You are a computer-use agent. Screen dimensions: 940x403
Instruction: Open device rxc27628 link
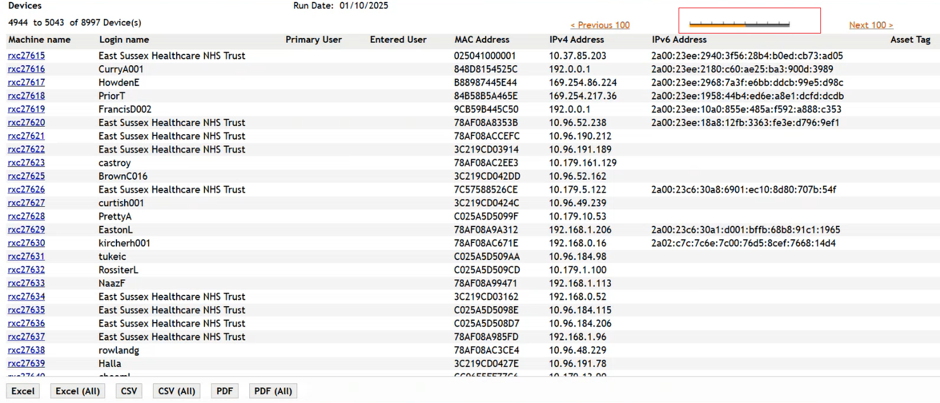tap(27, 216)
